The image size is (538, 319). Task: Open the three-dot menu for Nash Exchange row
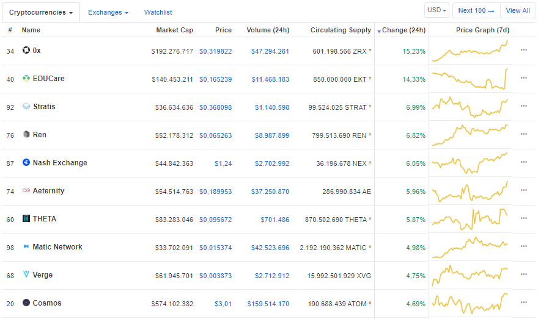(523, 162)
